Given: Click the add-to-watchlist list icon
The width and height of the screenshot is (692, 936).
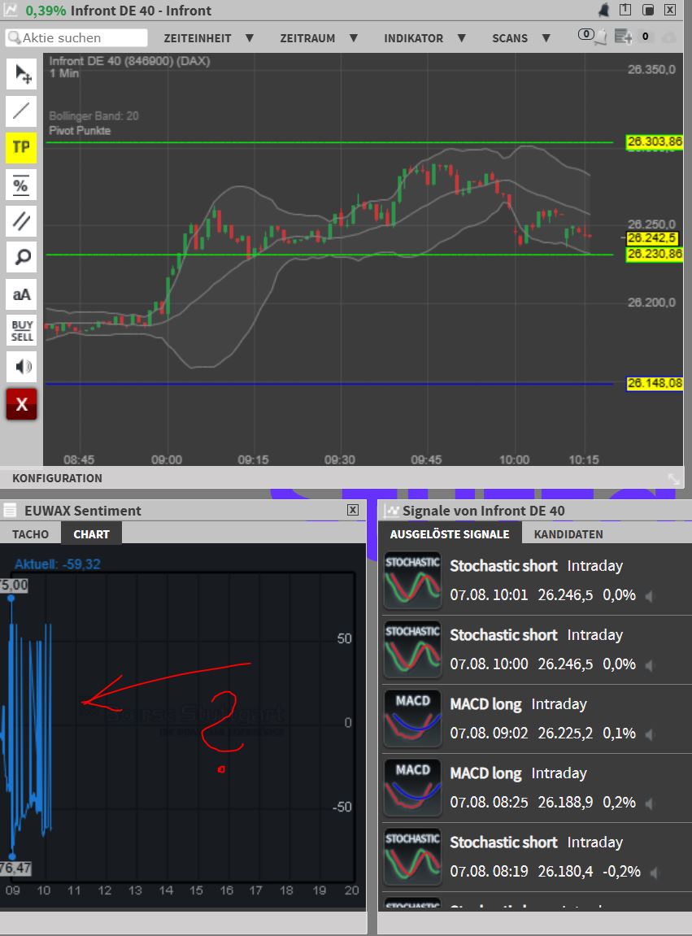Looking at the screenshot, I should click(x=623, y=37).
